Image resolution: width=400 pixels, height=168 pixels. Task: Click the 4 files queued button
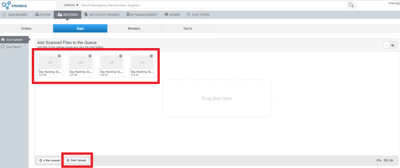pos(50,160)
